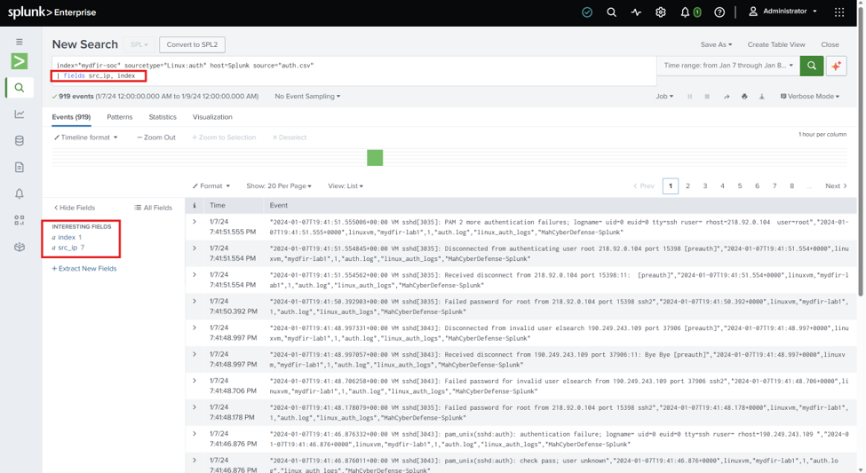This screenshot has width=866, height=473.
Task: Click Extract New Fields link
Action: click(x=84, y=269)
